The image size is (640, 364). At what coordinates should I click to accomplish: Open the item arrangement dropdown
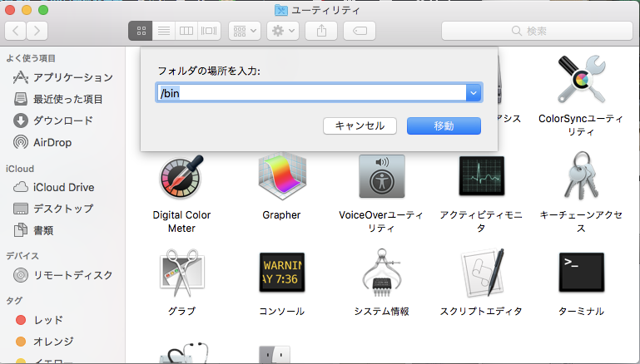coord(245,31)
